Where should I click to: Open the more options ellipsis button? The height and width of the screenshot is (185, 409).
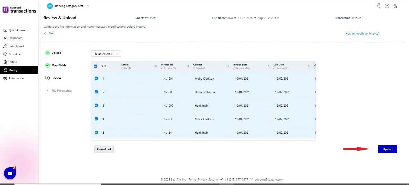coord(118,54)
